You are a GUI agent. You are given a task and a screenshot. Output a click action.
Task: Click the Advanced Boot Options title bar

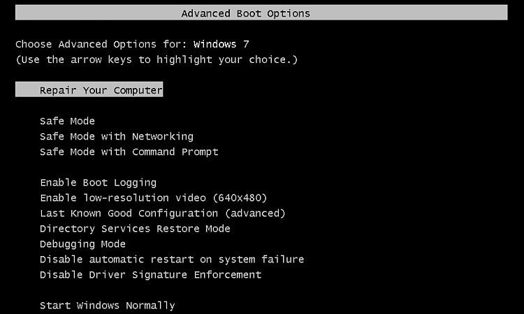[x=261, y=13]
